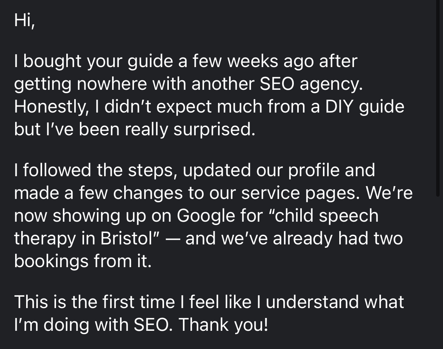This screenshot has width=443, height=349.
Task: Click the phrase "I bought your guide"
Action: (x=94, y=61)
